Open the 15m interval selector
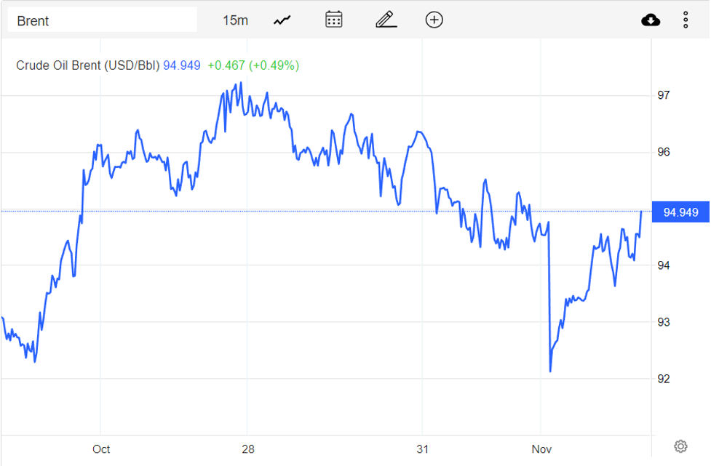 click(234, 20)
